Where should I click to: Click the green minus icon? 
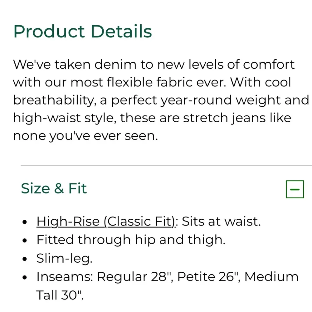[295, 189]
